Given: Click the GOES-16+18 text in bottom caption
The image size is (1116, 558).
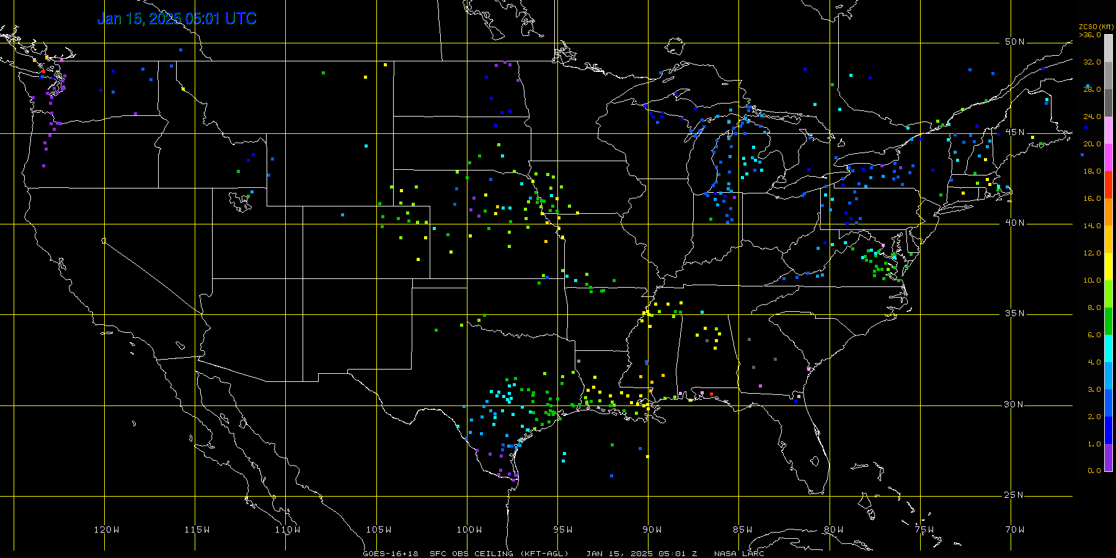Looking at the screenshot, I should pos(391,554).
